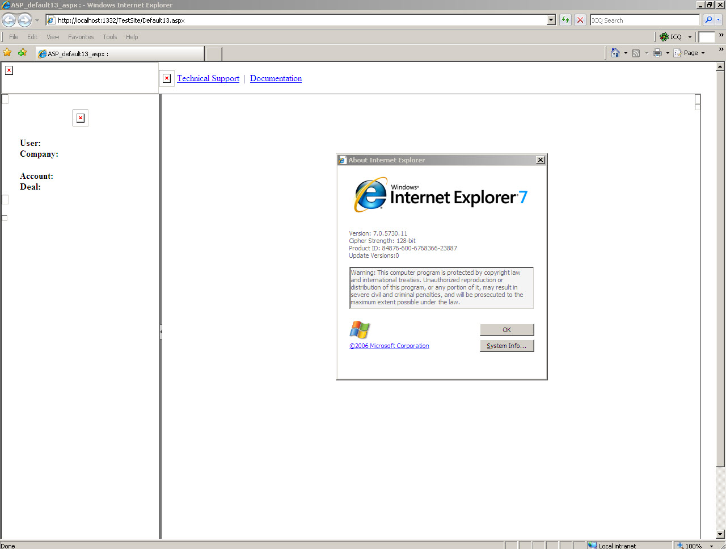This screenshot has height=549, width=726.
Task: Close the About Internet Explorer dialog
Action: pos(541,160)
